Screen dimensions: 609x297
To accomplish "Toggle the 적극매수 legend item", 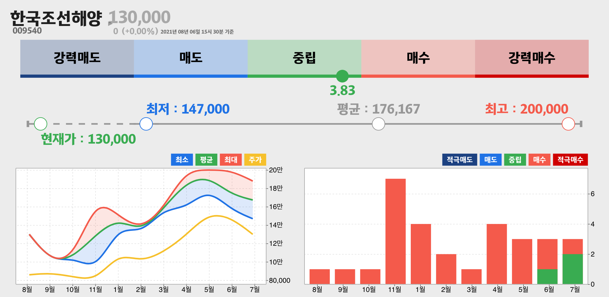I will coord(570,160).
